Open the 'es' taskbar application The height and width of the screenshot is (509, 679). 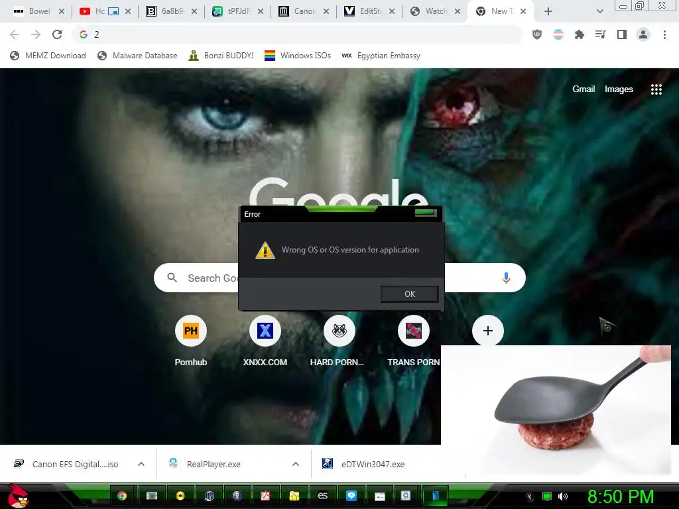tap(323, 496)
